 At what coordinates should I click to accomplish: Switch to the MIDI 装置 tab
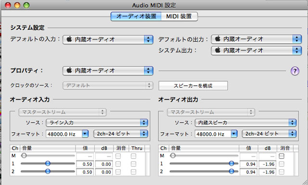(179, 16)
